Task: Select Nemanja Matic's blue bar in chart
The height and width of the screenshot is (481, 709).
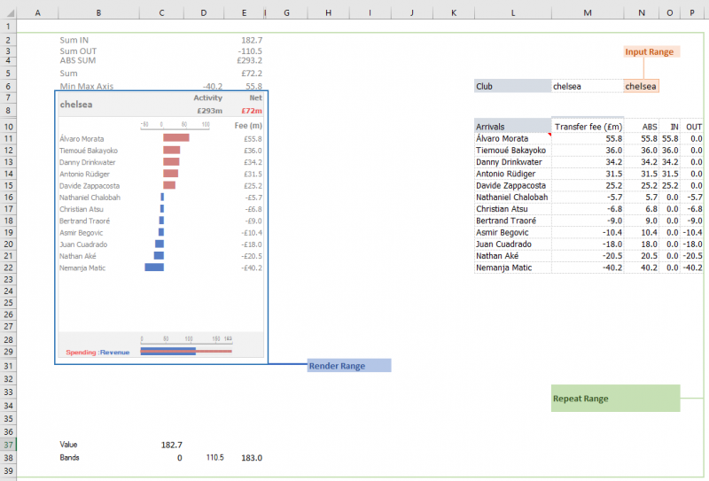Action: (154, 267)
